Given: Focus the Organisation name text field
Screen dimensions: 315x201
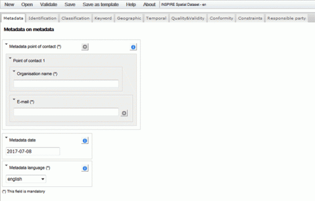Looking at the screenshot, I should pyautogui.click(x=66, y=83).
